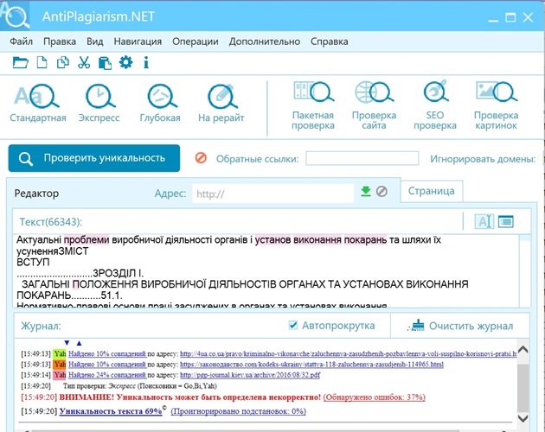Open Проверка картинок image check

(x=496, y=106)
